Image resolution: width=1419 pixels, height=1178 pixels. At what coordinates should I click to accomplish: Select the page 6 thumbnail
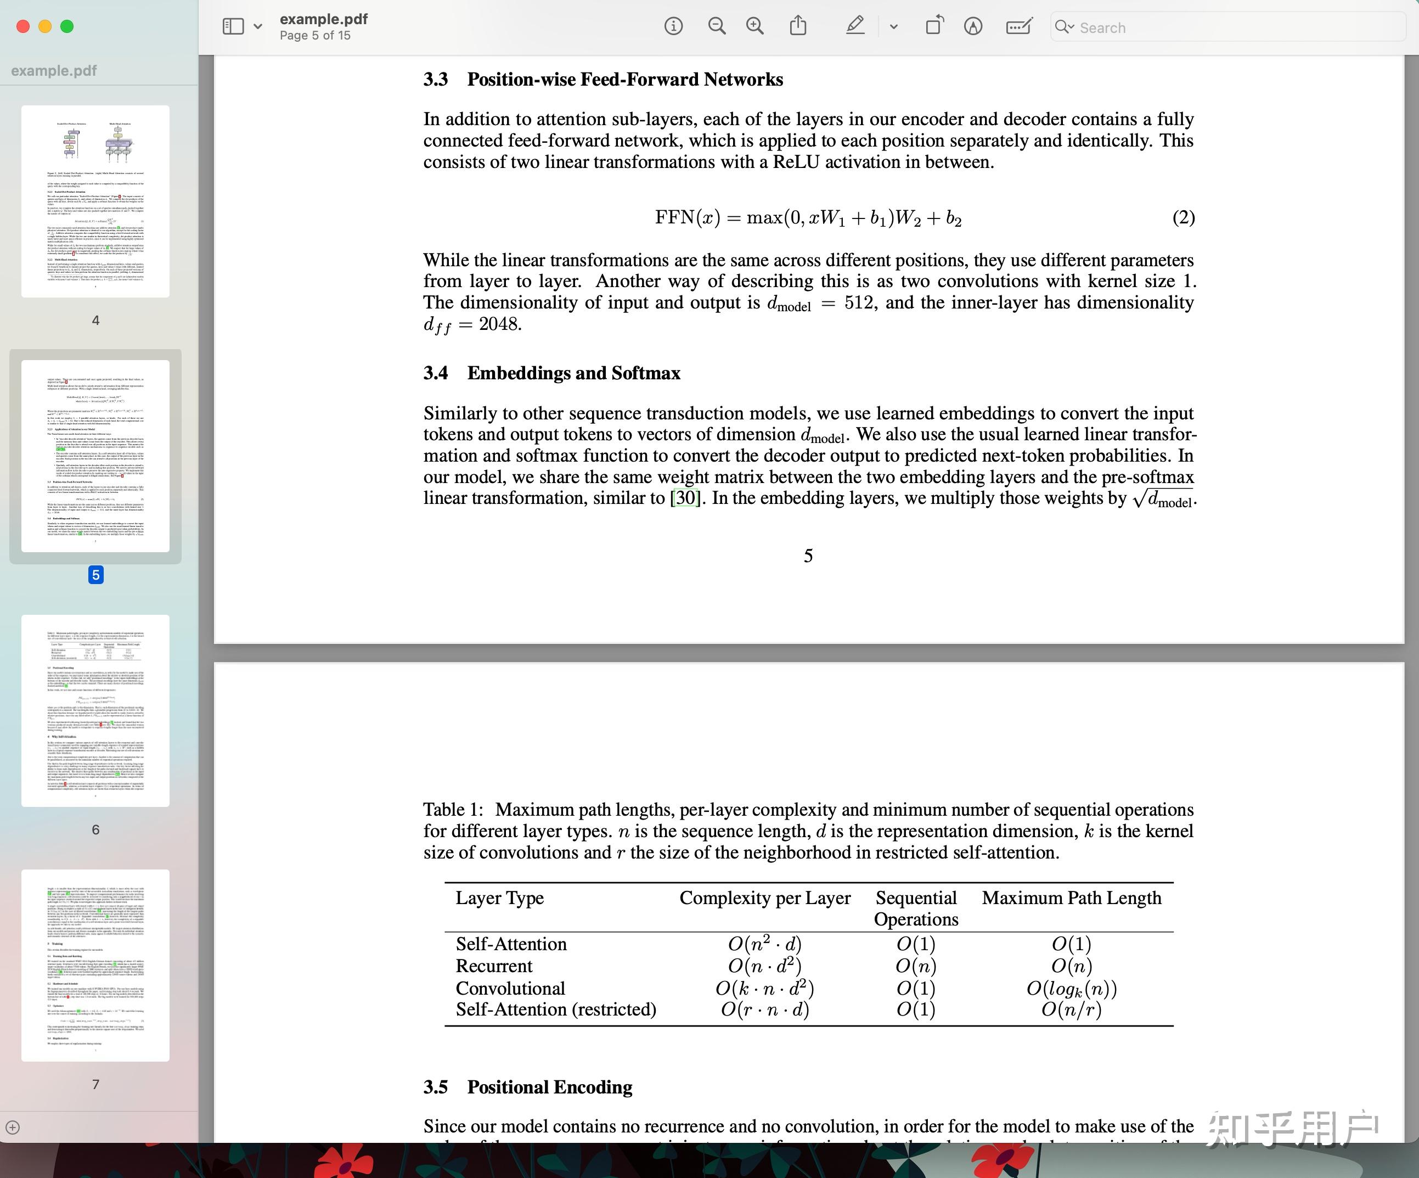[95, 710]
